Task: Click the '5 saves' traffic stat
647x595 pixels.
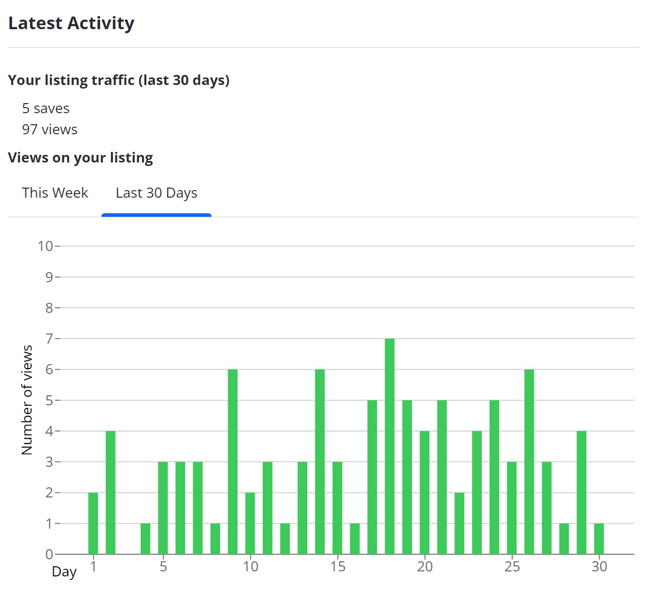Action: point(46,108)
